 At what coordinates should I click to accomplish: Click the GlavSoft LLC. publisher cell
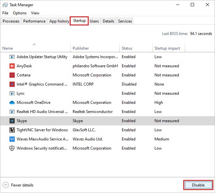(x=84, y=130)
